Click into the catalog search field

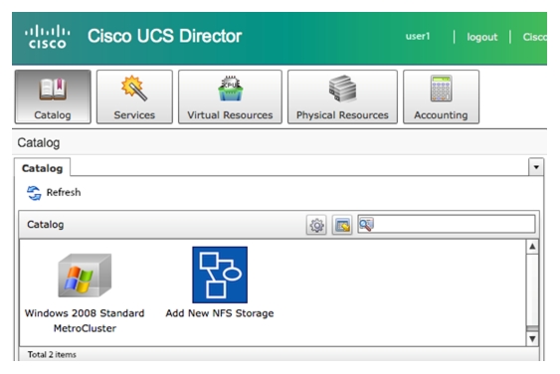point(447,225)
